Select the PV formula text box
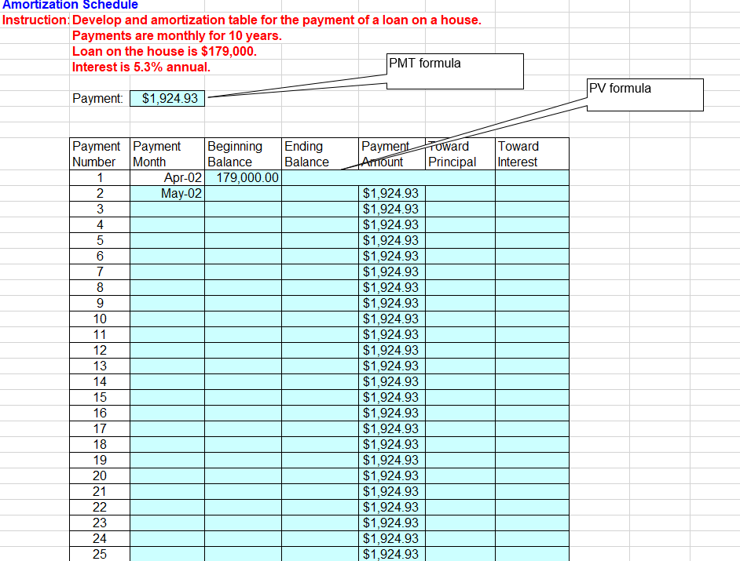The width and height of the screenshot is (740, 561). click(644, 95)
